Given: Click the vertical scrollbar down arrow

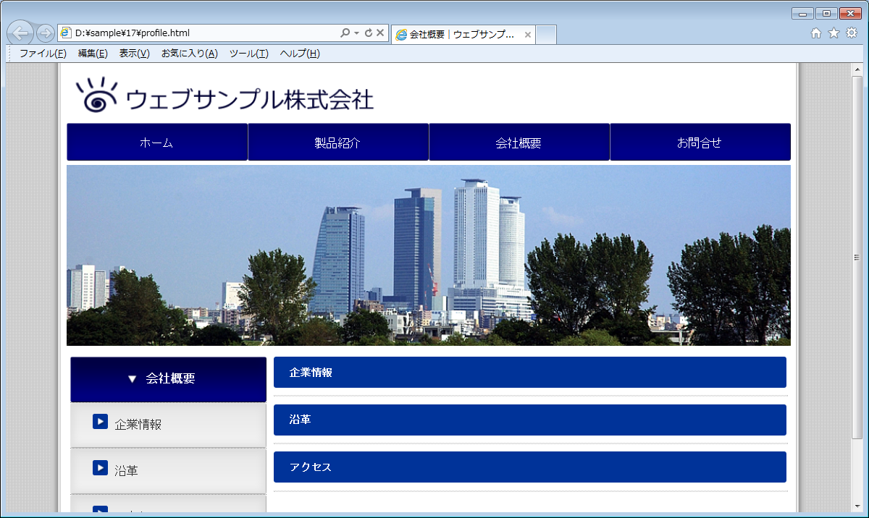Looking at the screenshot, I should point(857,506).
